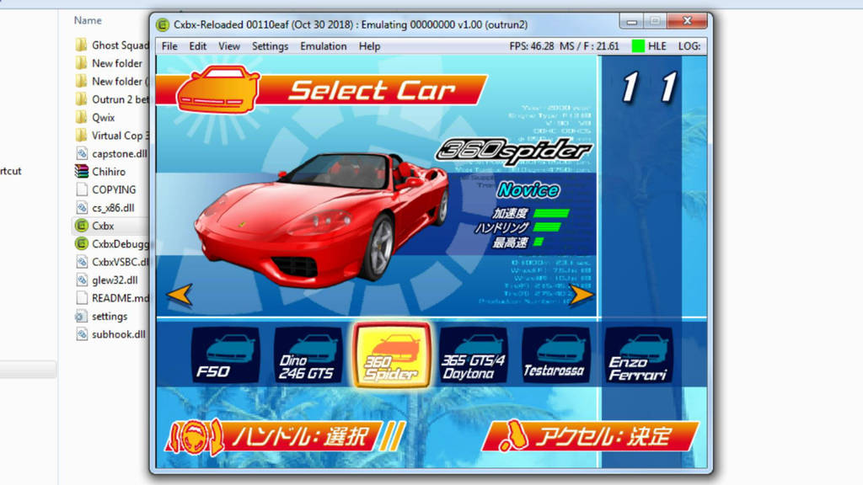This screenshot has height=485, width=863.
Task: Click the accelerator confirm banner (アクセル:決定)
Action: [x=591, y=437]
